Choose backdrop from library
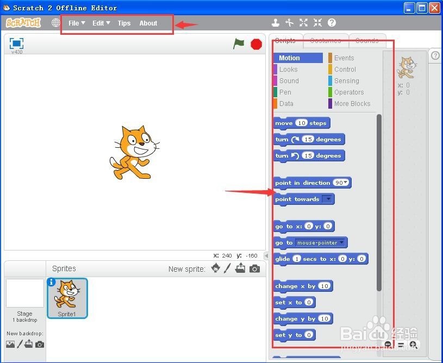 point(10,344)
